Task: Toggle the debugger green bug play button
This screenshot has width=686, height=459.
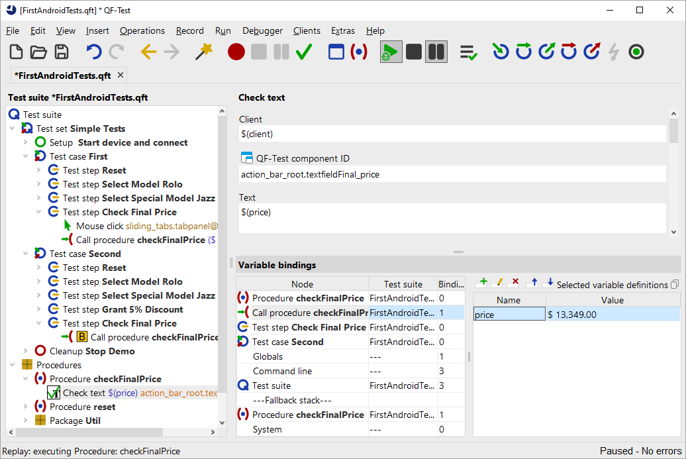Action: pyautogui.click(x=391, y=52)
